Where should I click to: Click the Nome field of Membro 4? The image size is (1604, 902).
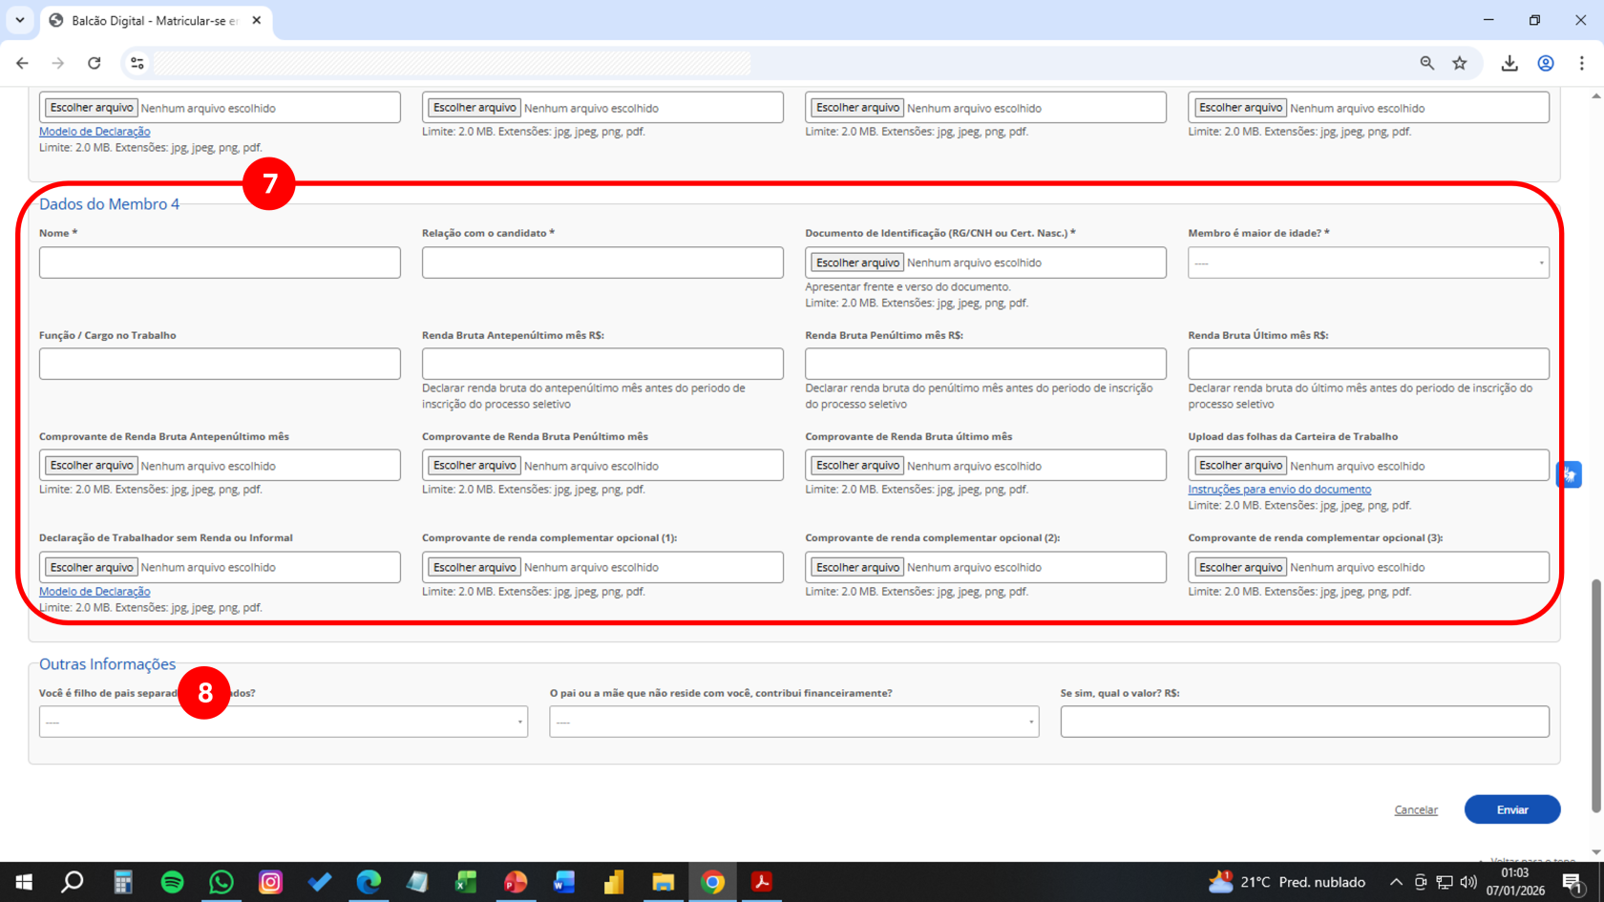point(220,263)
